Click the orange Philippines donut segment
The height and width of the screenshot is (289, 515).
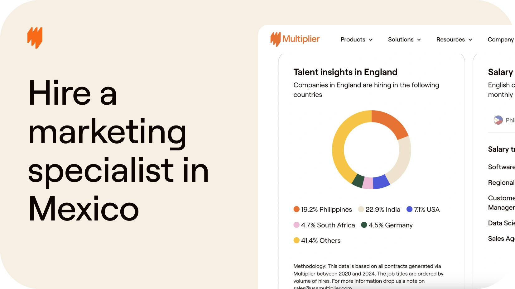click(x=390, y=122)
